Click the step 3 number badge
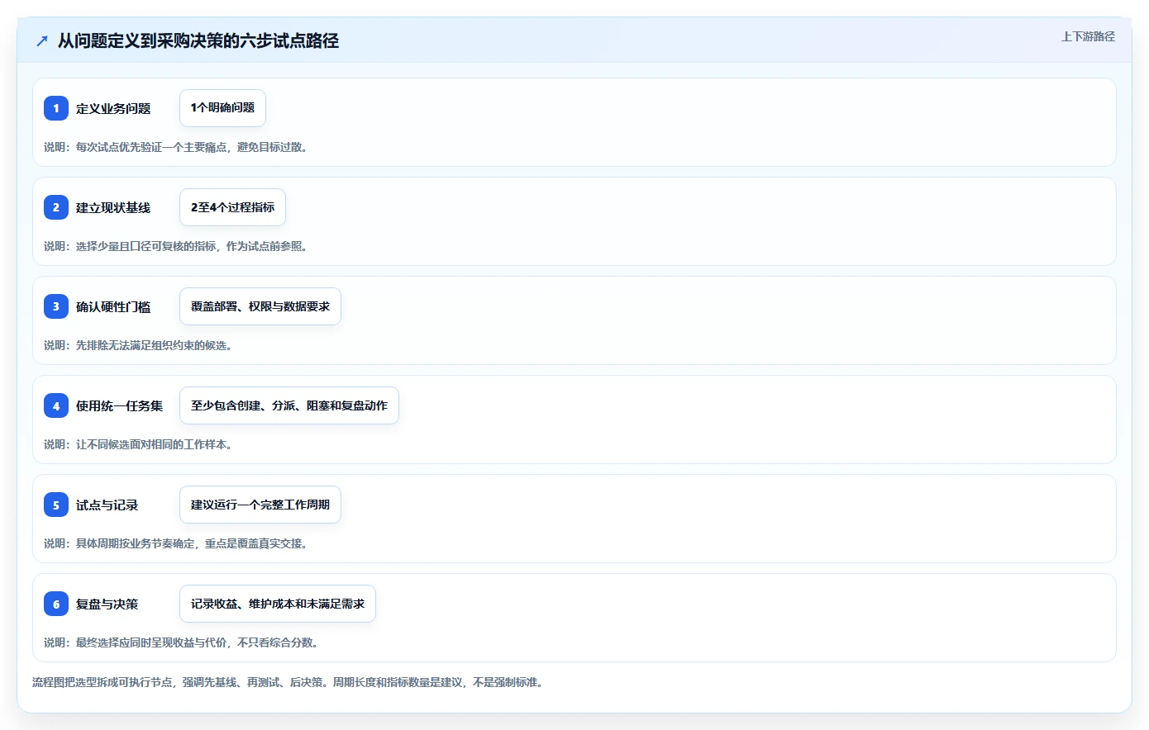The height and width of the screenshot is (730, 1149). click(x=56, y=306)
